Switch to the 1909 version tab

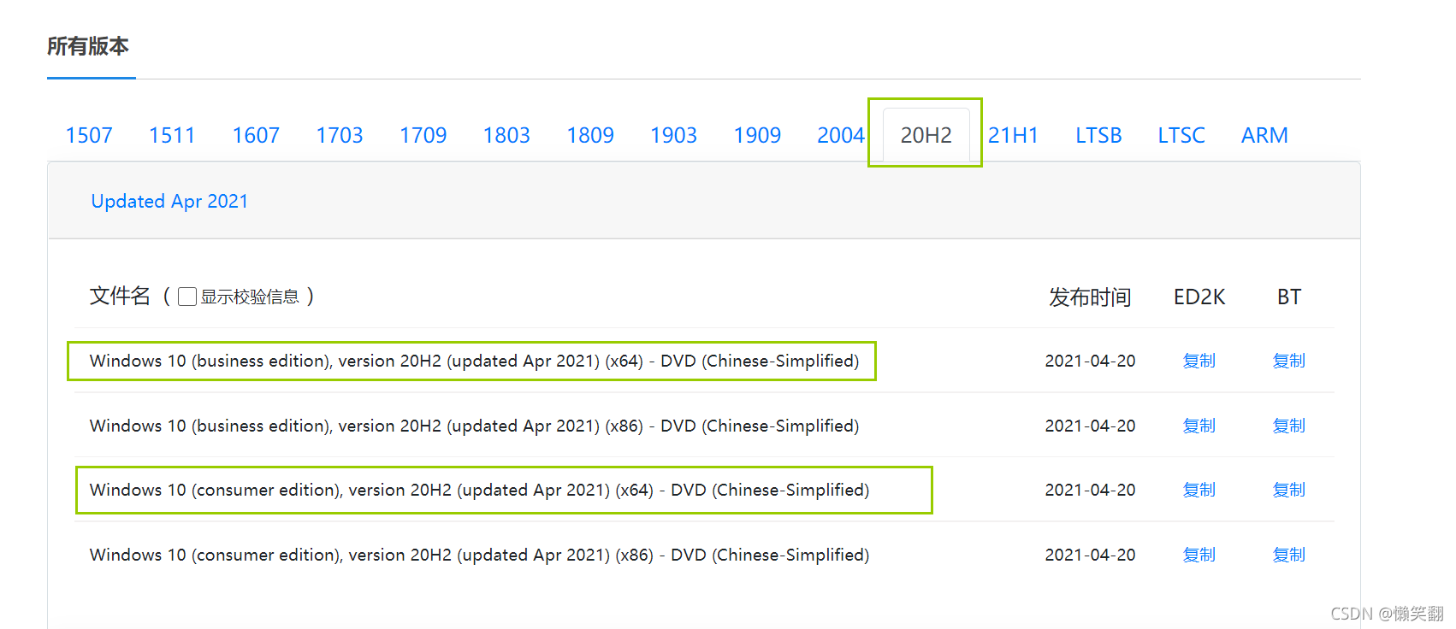[757, 135]
